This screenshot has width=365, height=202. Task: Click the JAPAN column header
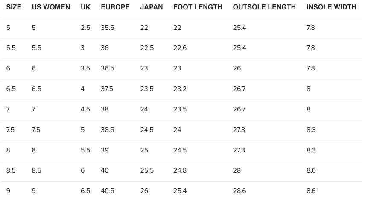(x=152, y=7)
